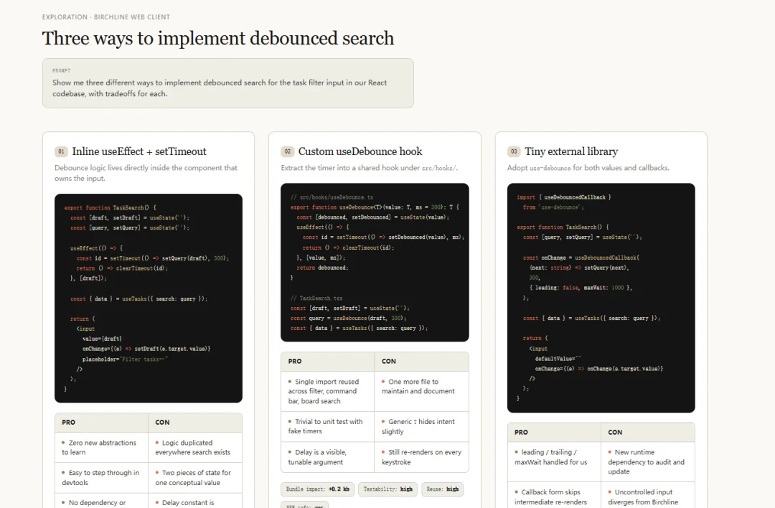Select the 'Bundle impact: +0.2 kb' chip
The height and width of the screenshot is (508, 775).
(x=318, y=489)
